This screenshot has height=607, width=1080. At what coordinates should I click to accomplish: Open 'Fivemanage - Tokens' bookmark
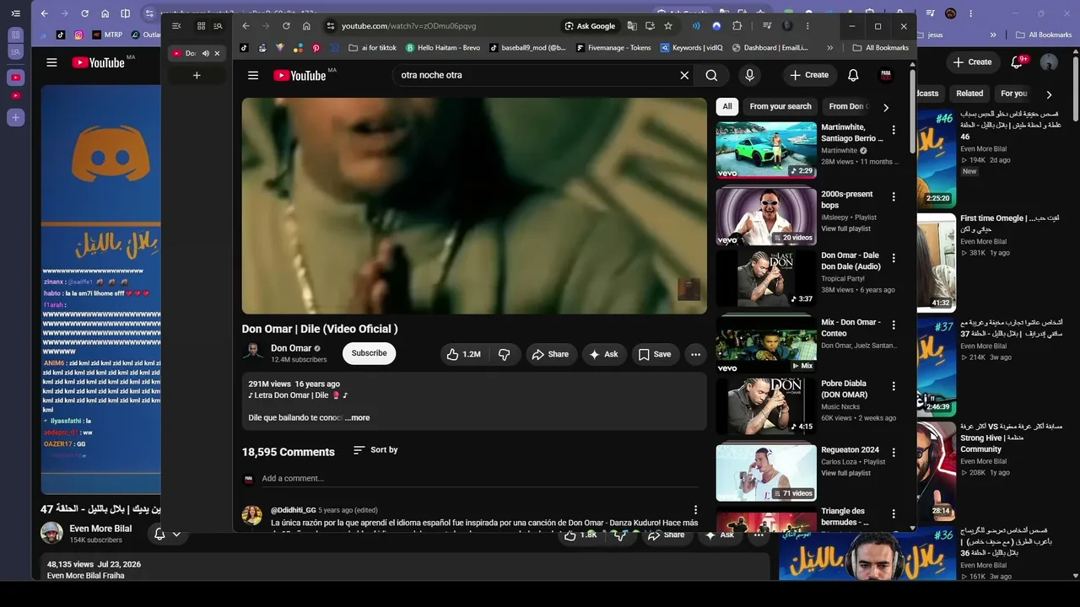click(613, 48)
